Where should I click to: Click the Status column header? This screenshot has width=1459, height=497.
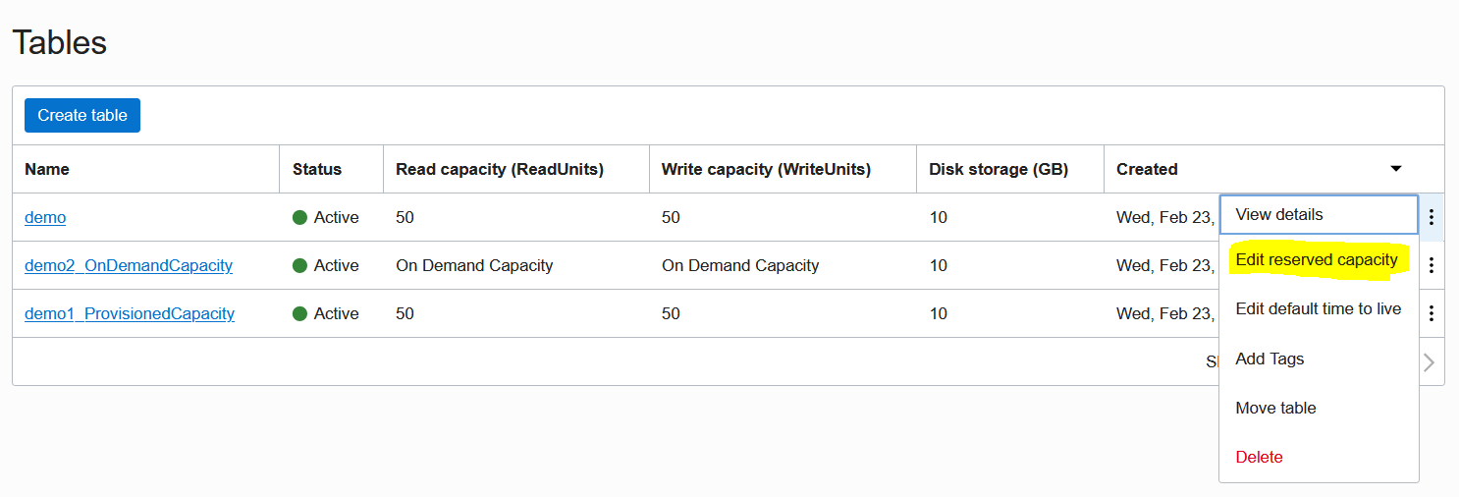(x=317, y=169)
